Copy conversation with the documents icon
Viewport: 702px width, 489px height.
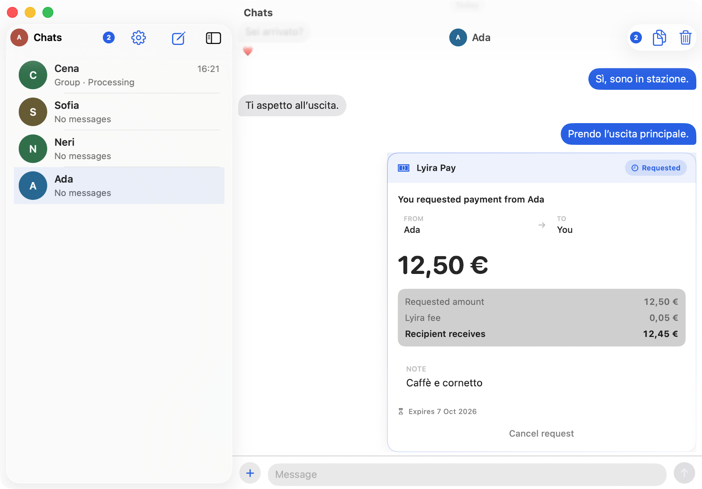659,37
